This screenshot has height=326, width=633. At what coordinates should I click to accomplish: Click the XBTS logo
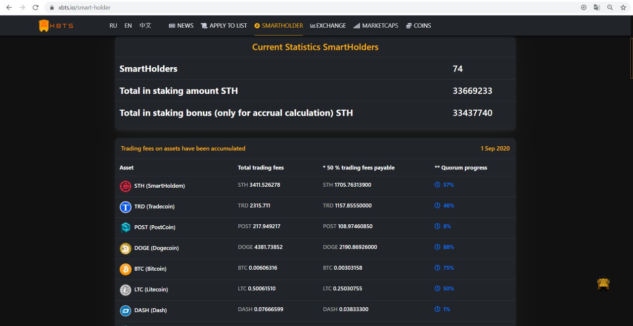point(56,26)
